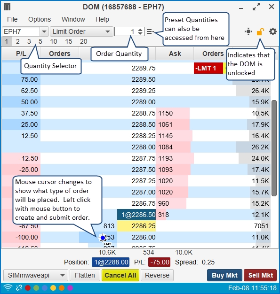Viewport: 280px width, 294px height.
Task: Open the preset quantities list icon
Action: [150, 31]
